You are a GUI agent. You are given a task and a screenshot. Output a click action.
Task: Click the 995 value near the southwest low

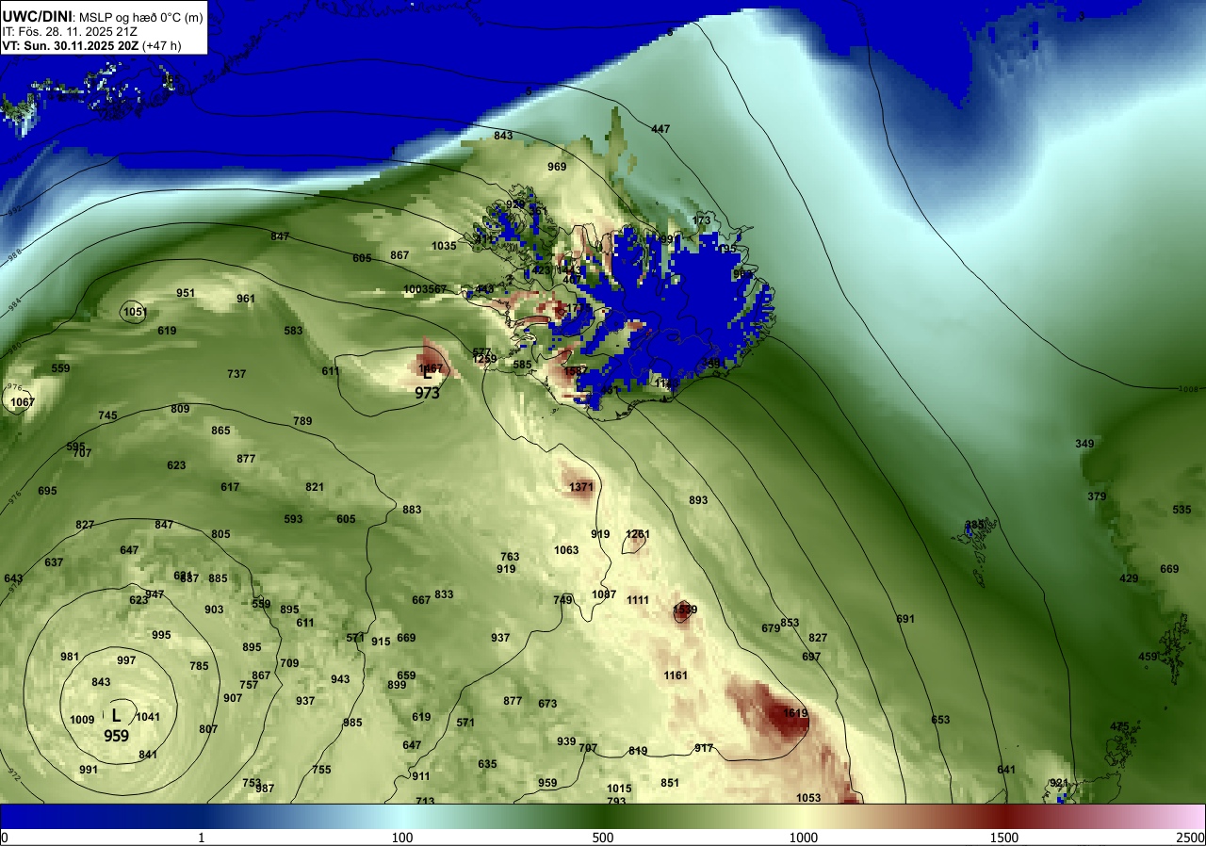[161, 635]
